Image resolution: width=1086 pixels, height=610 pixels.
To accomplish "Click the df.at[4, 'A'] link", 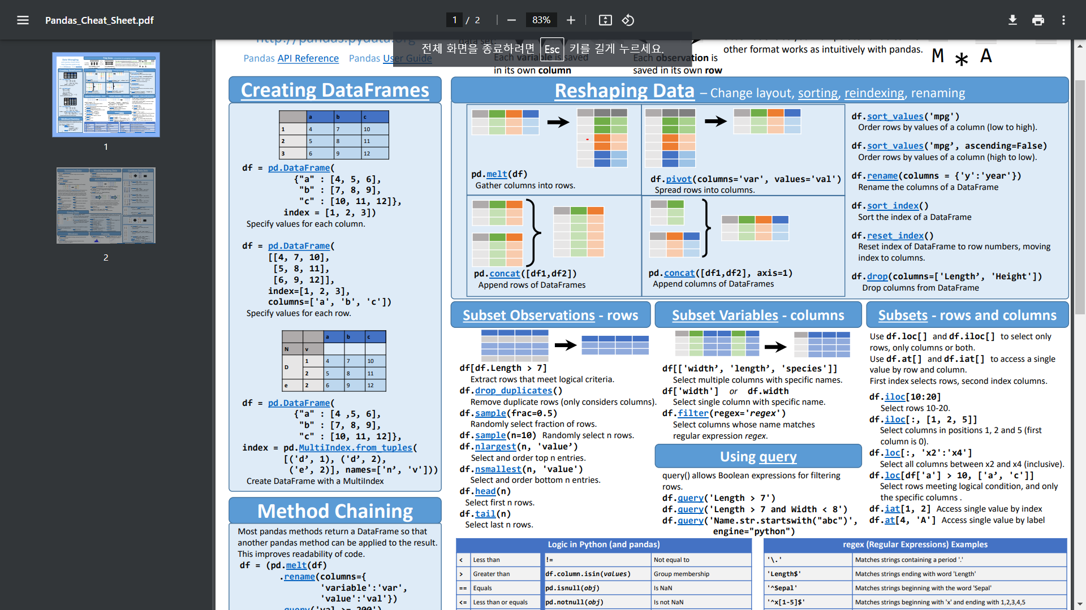I will pos(890,520).
